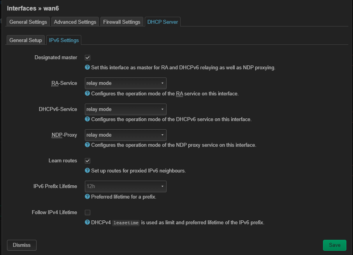Expand the DHCPv6-Service mode dropdown

click(125, 109)
